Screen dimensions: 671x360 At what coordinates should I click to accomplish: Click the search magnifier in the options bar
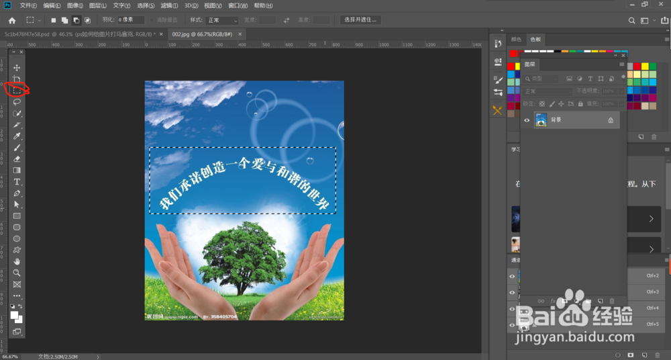coord(631,20)
